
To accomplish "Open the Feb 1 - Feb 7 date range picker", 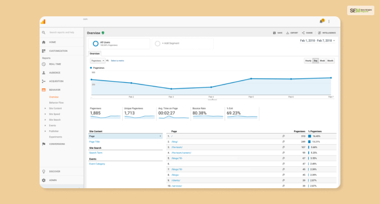I will pos(317,41).
